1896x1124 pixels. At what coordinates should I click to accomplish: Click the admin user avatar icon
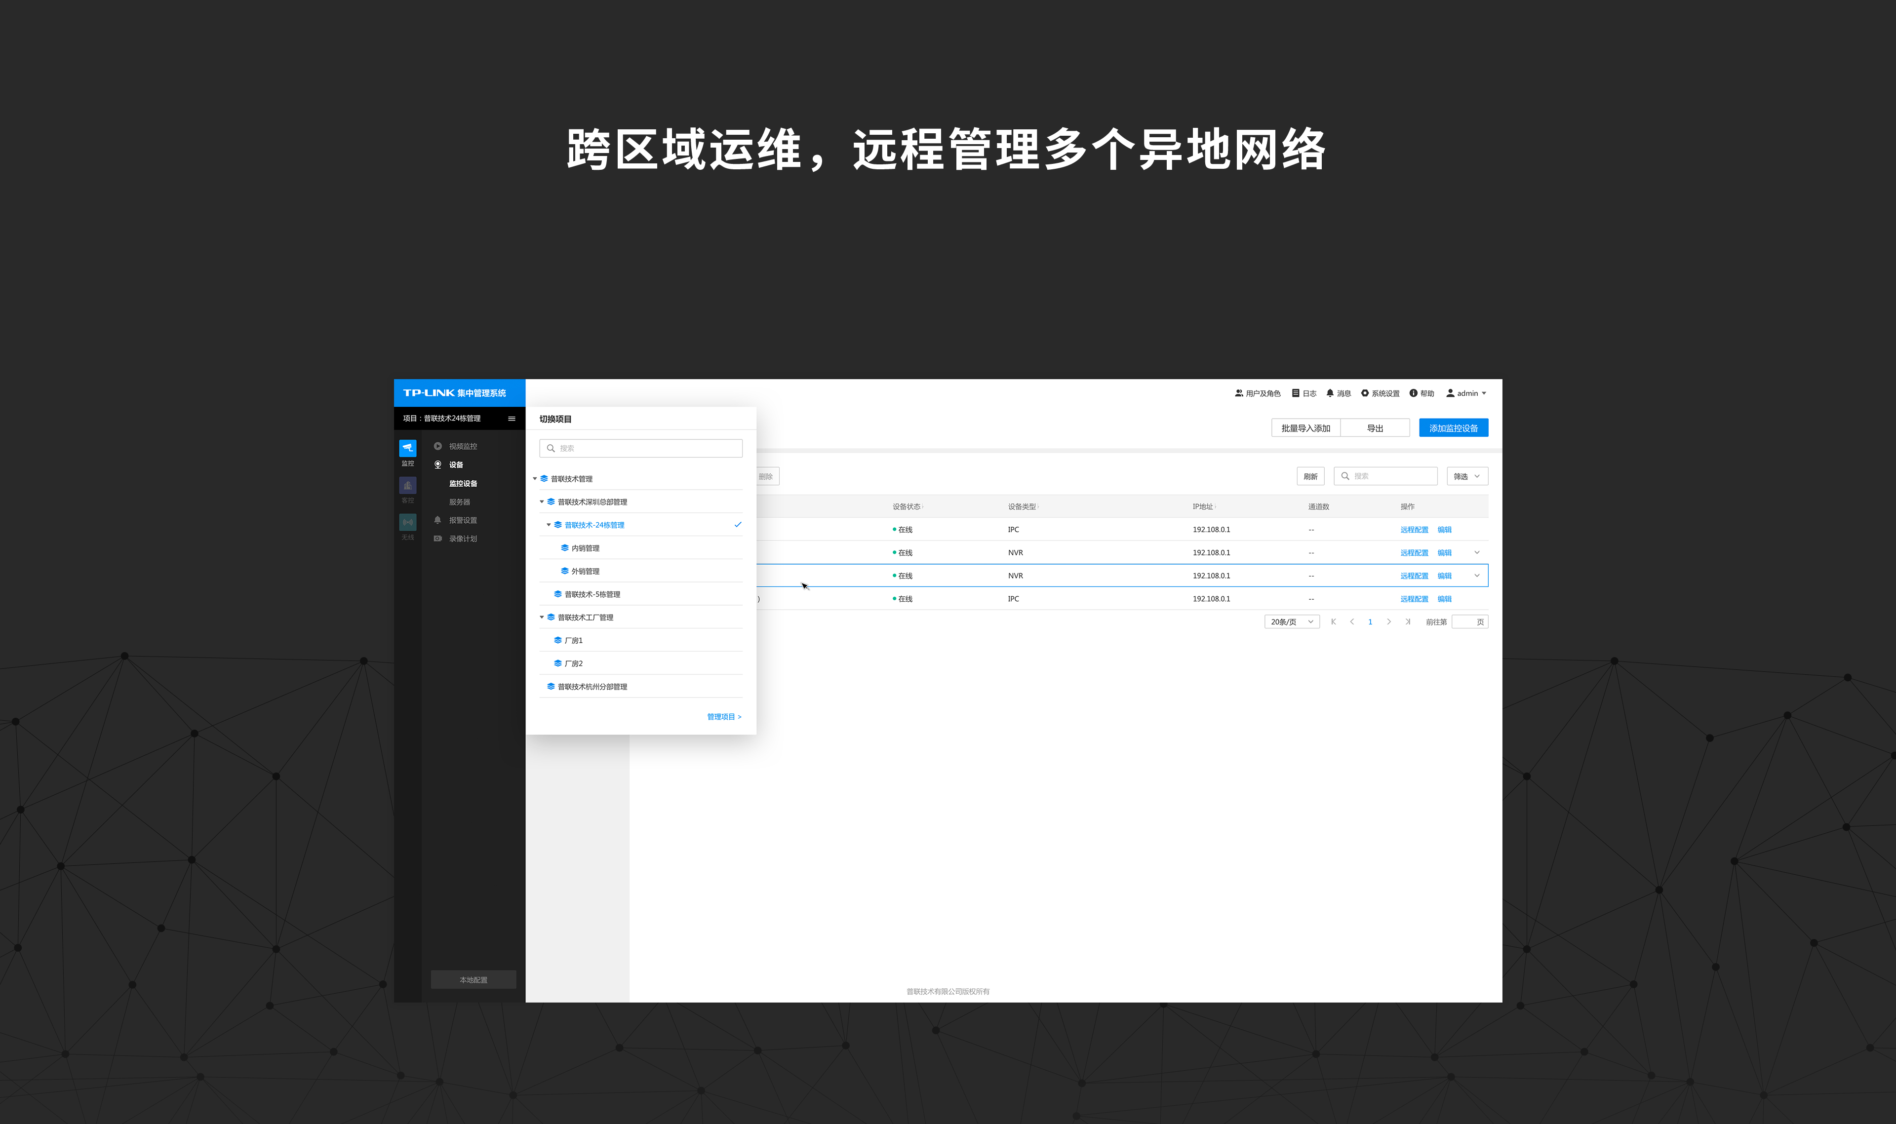point(1450,393)
